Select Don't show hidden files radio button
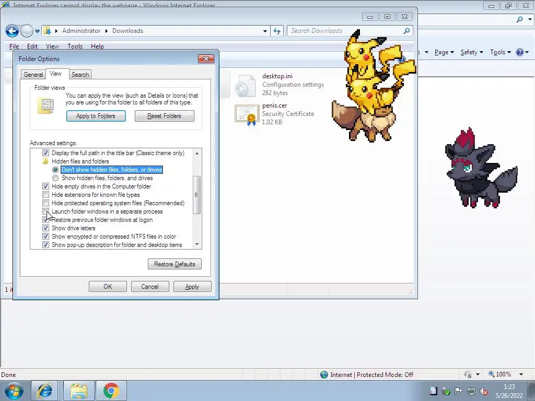 (x=55, y=170)
